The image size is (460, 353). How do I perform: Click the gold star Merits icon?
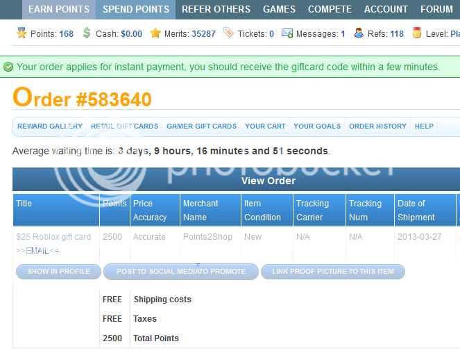click(x=155, y=33)
